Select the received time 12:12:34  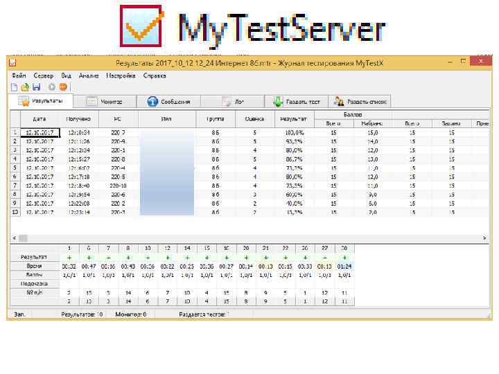click(x=79, y=150)
